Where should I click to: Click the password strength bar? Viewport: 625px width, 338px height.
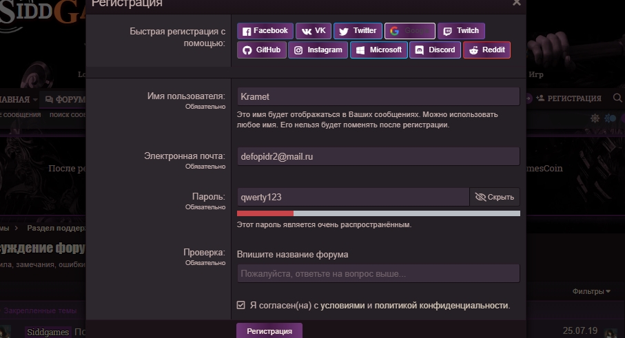click(378, 213)
